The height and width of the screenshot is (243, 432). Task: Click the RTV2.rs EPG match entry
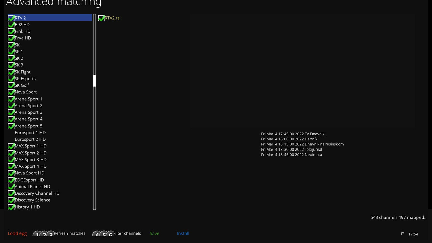112,18
